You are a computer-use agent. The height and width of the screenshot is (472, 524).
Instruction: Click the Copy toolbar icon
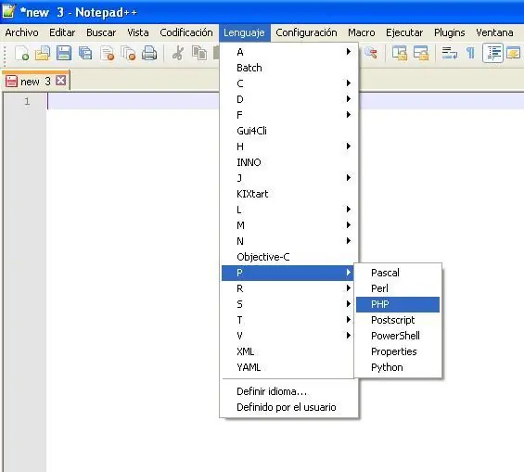[x=199, y=54]
